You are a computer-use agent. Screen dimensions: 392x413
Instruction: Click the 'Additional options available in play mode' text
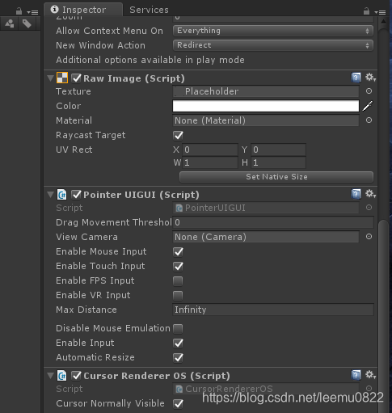pos(150,60)
